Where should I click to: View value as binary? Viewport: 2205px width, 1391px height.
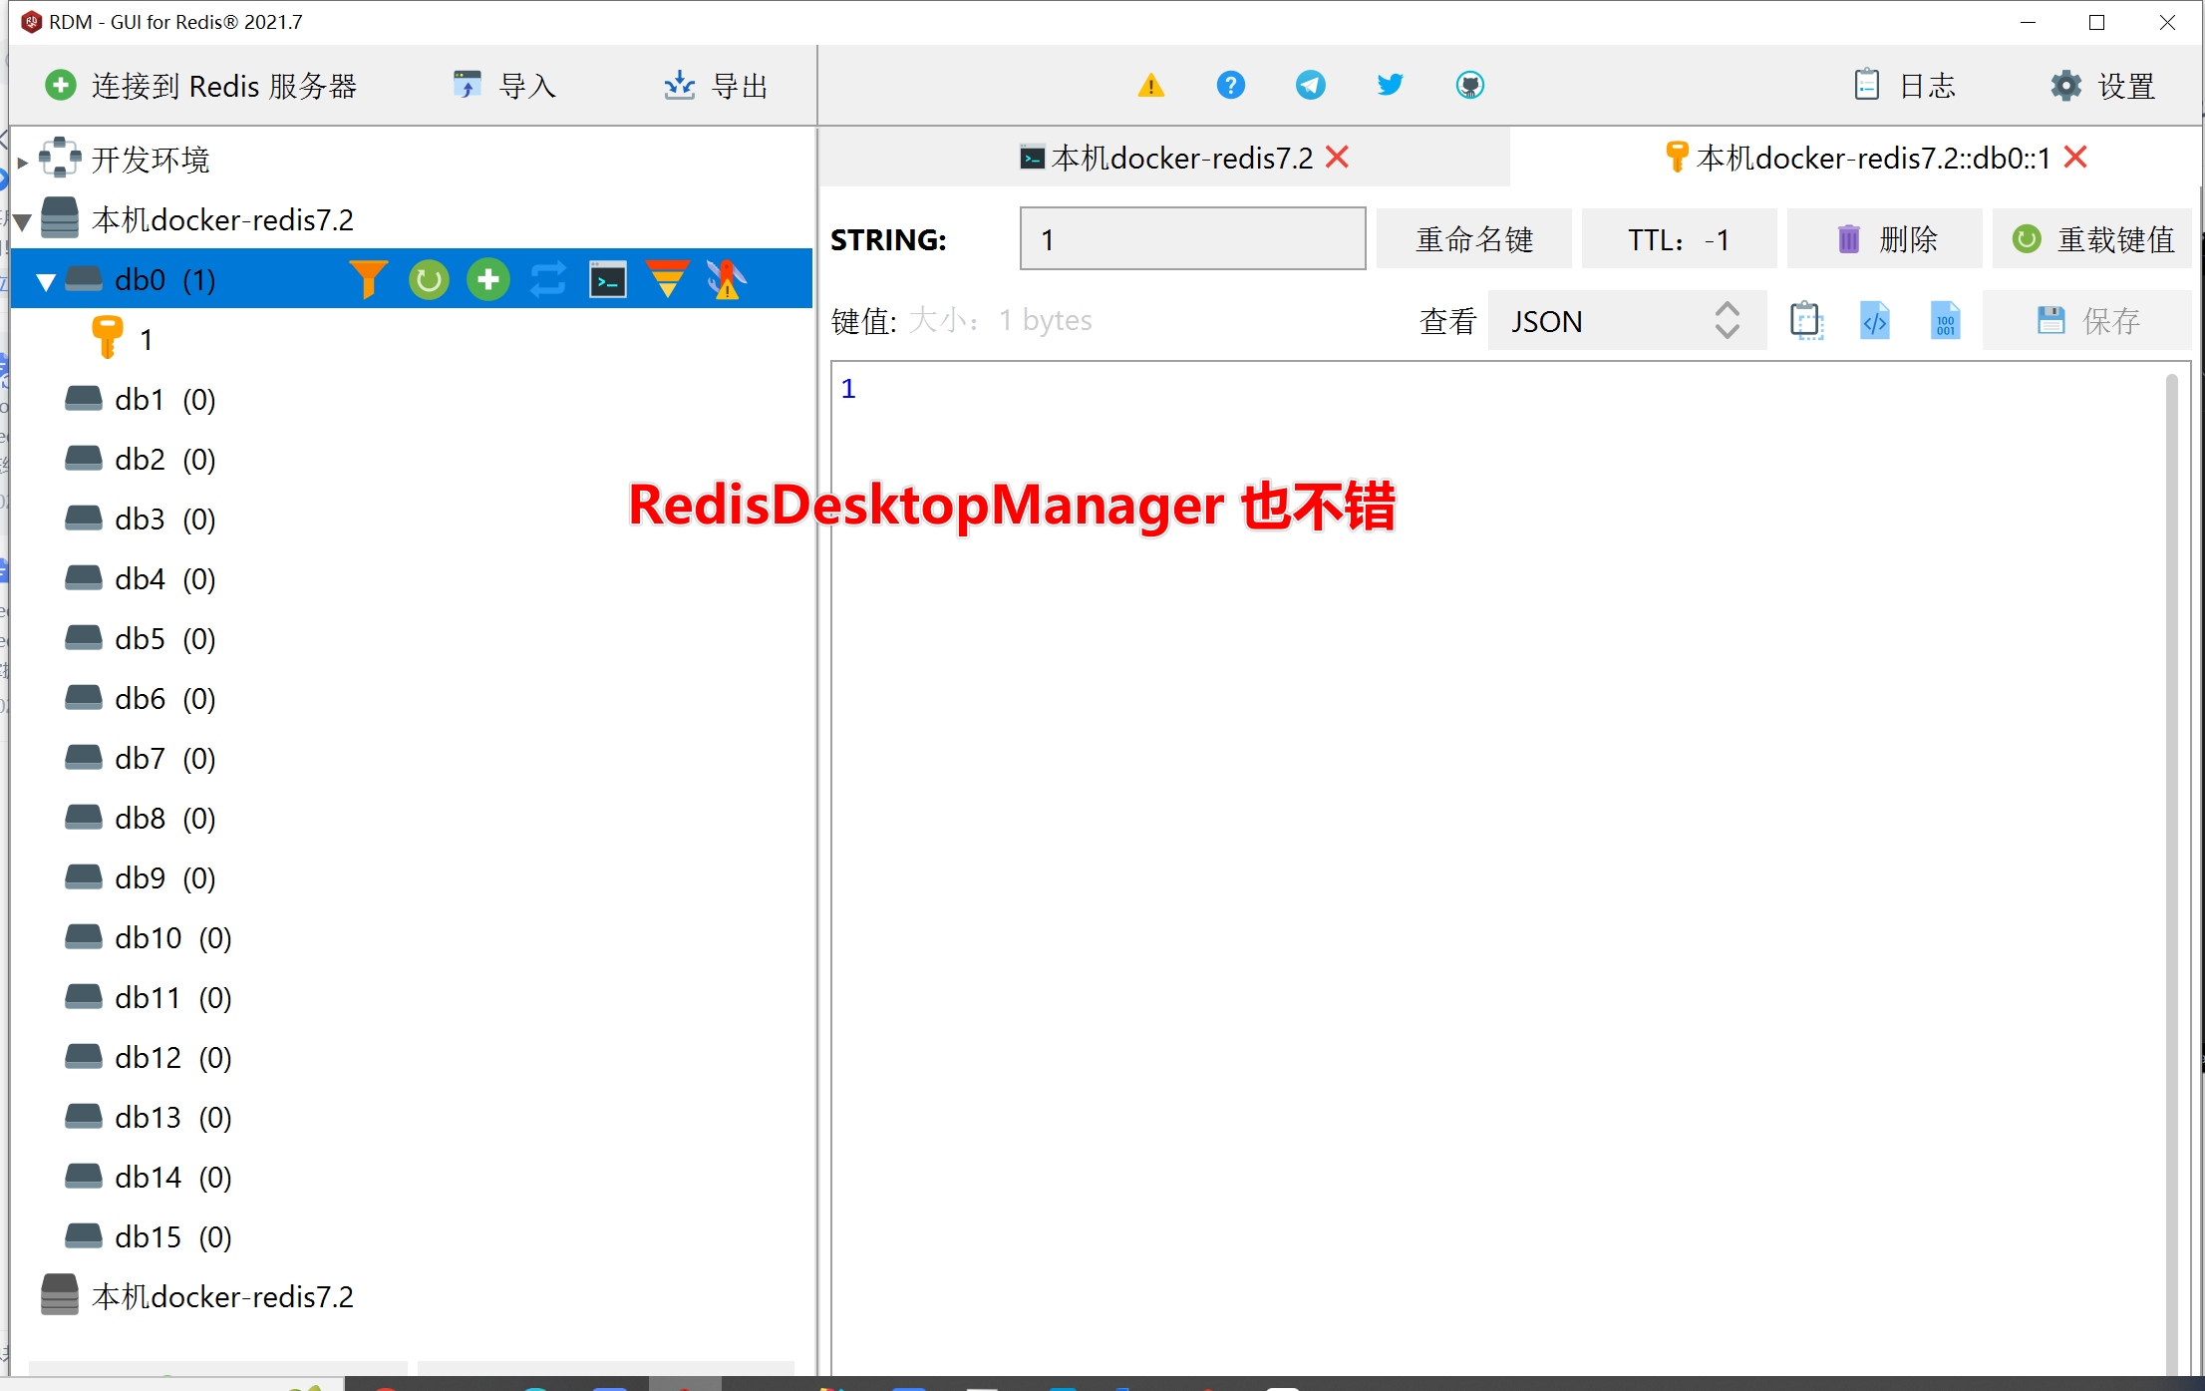point(1944,320)
